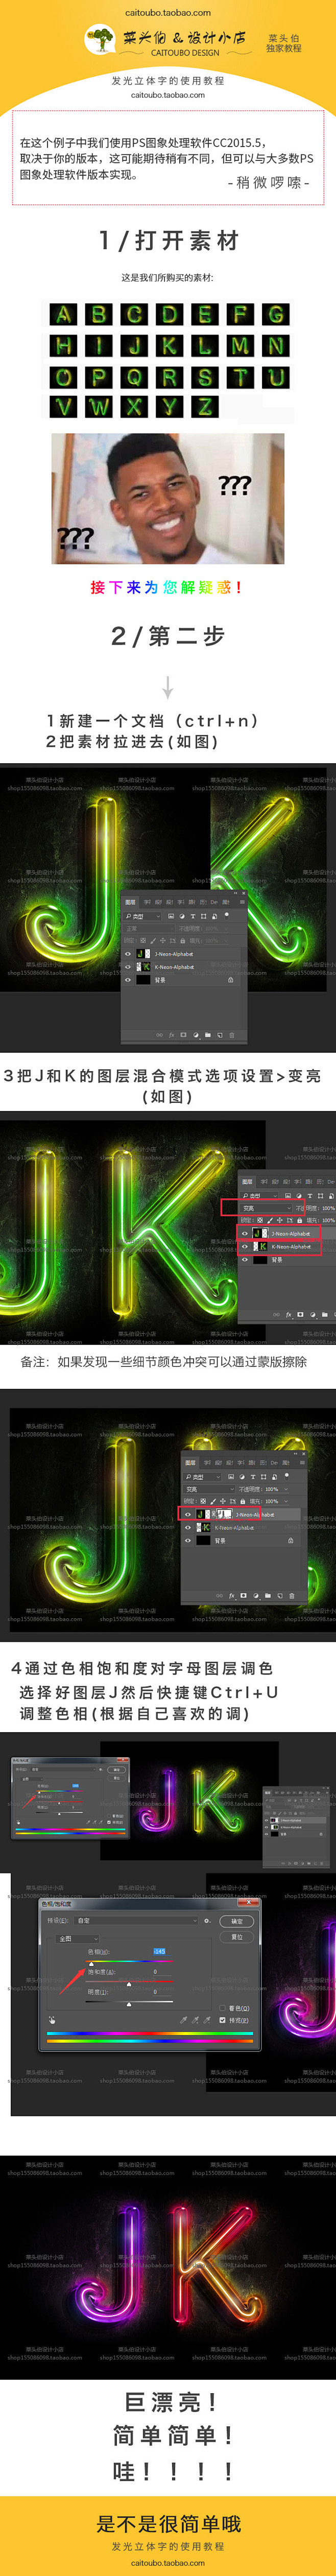Select J-Neon-Alphabet layer in step 3 panel
Viewport: 336px width, 2576px height.
[x=287, y=1234]
